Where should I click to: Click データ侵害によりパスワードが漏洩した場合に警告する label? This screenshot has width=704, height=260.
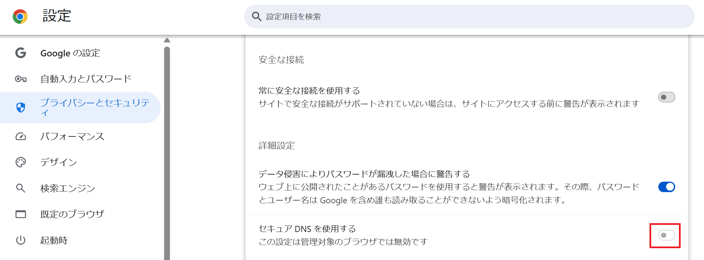[x=364, y=174]
